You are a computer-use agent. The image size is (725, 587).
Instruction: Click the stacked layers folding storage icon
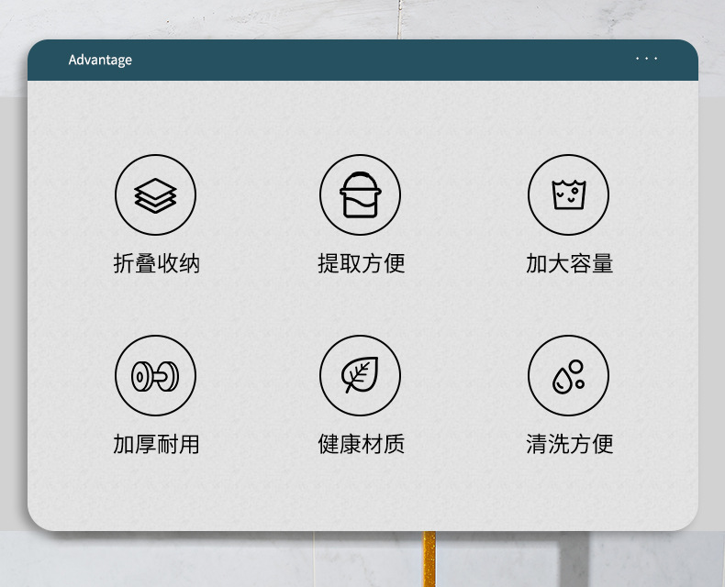(x=155, y=194)
